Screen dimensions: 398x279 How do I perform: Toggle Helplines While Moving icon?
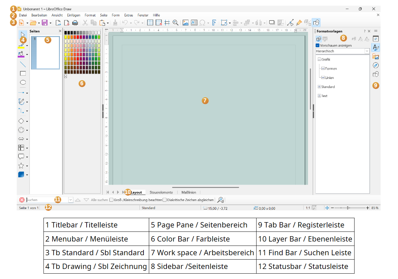167,23
